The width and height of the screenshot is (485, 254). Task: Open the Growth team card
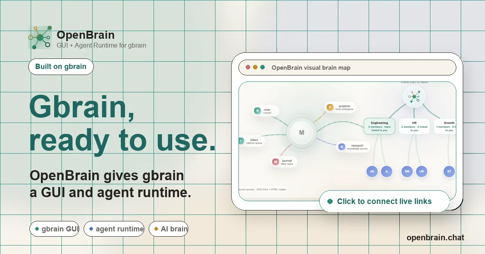pos(445,126)
